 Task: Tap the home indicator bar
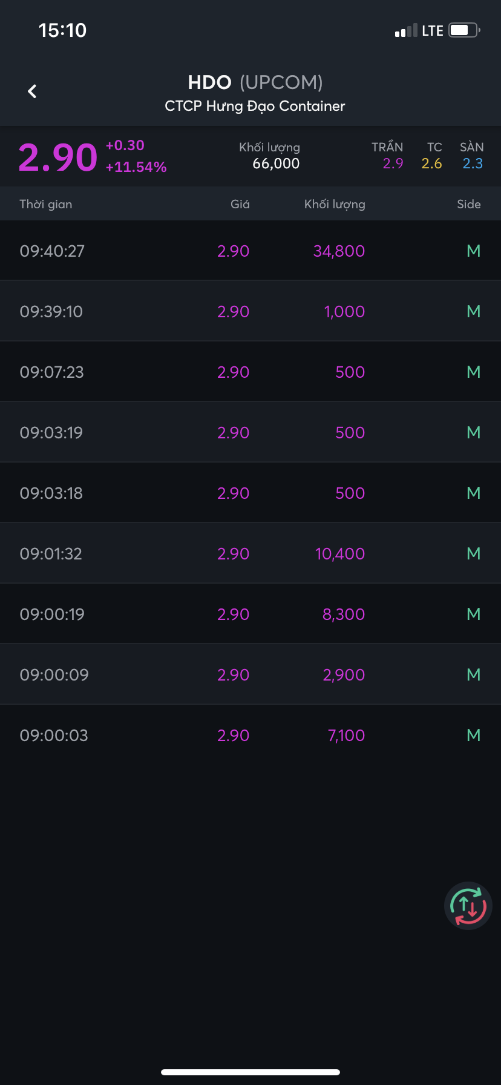tap(250, 1072)
